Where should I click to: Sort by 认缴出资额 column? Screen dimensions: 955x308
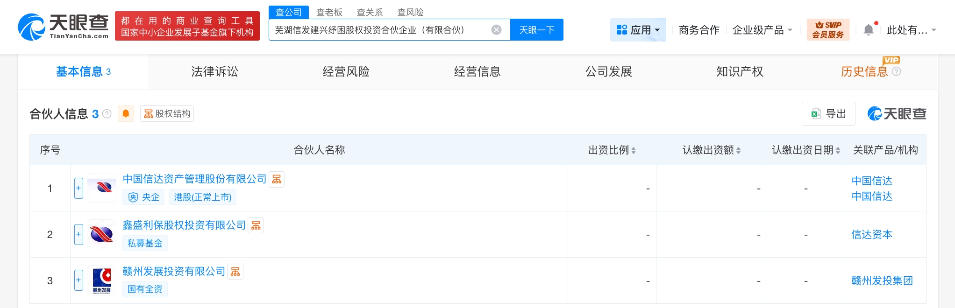(738, 150)
